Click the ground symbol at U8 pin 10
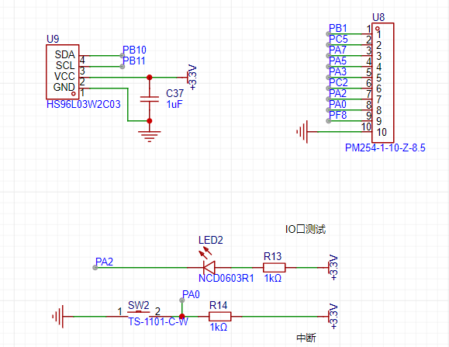 point(302,132)
